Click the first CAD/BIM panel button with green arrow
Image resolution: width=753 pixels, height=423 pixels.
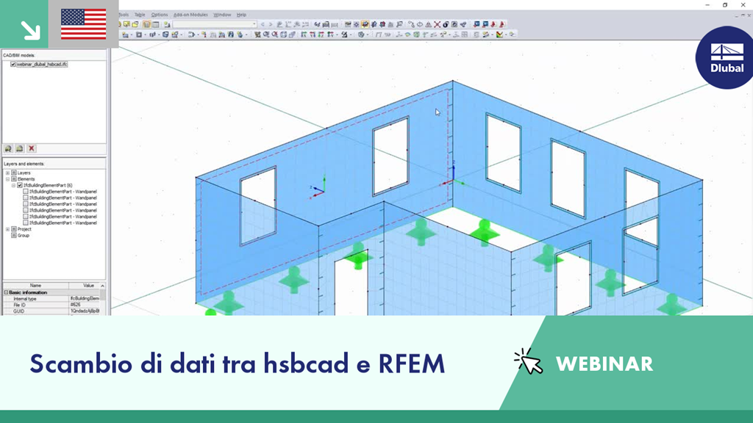(8, 148)
